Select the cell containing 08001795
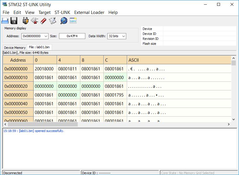Image resolution: width=239 pixels, height=175 pixels. point(115,95)
